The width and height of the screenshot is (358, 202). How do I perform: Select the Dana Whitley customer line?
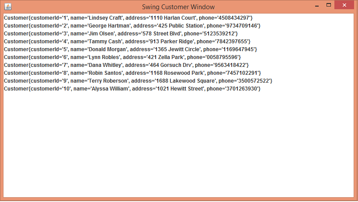point(127,65)
